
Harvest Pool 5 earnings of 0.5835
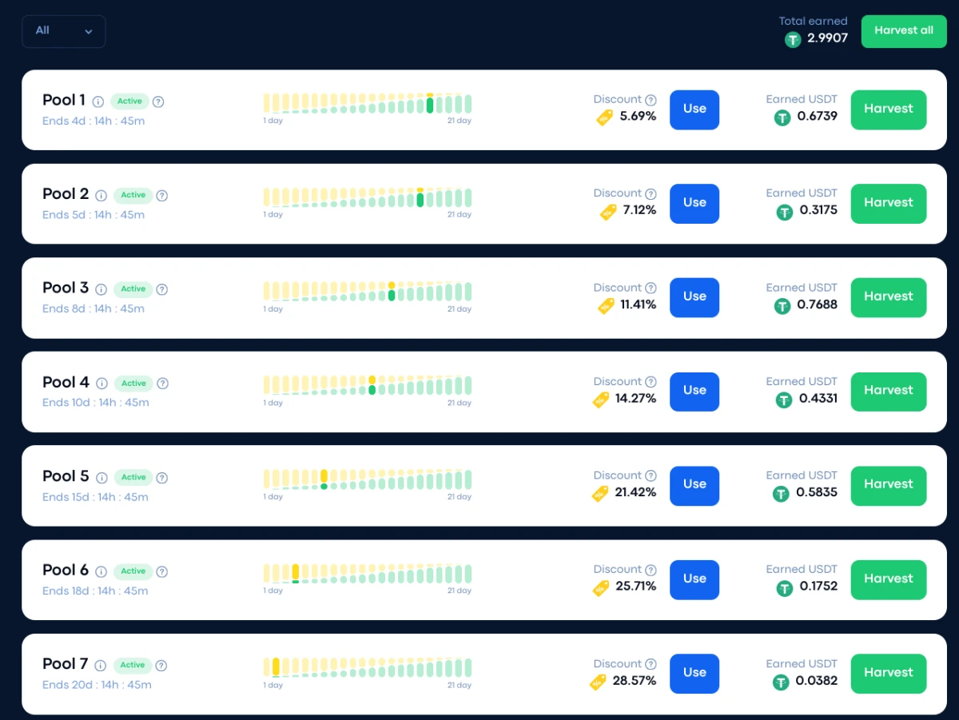(889, 485)
